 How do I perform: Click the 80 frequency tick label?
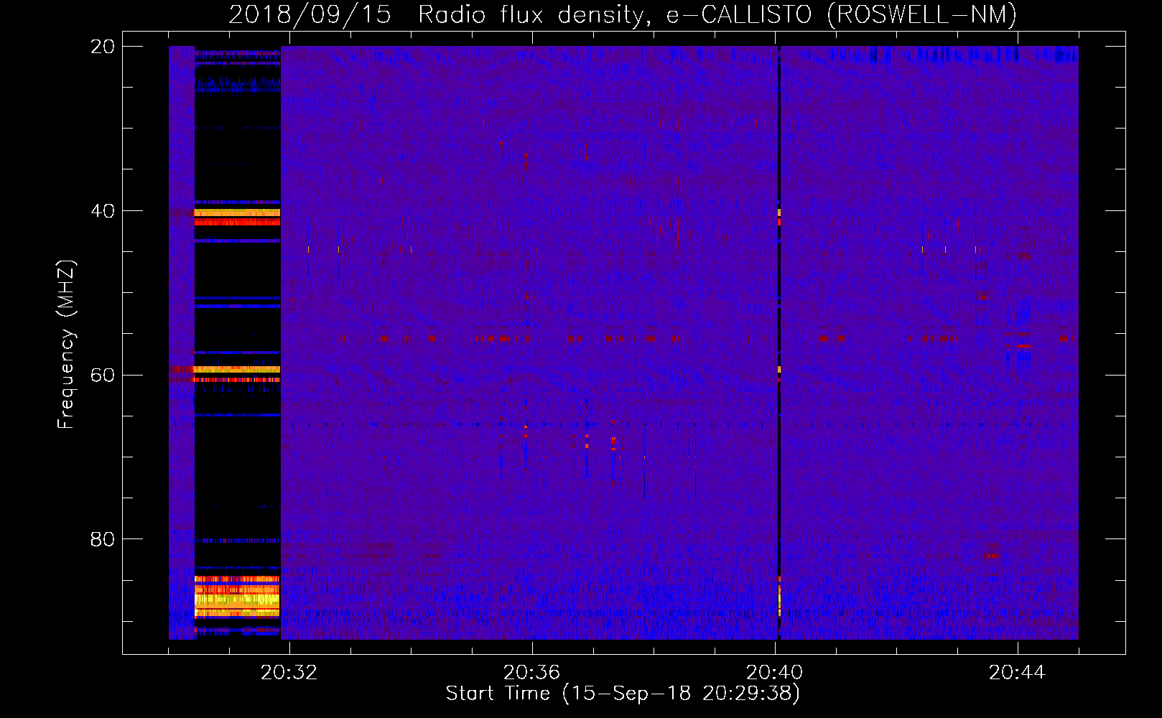tap(103, 539)
